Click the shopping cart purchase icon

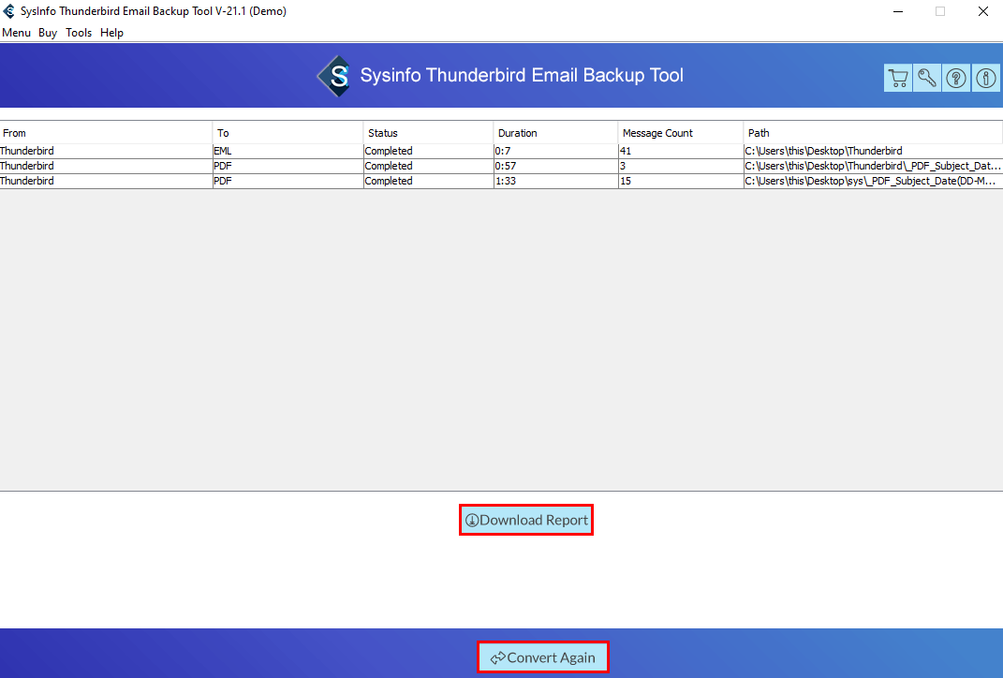[897, 79]
